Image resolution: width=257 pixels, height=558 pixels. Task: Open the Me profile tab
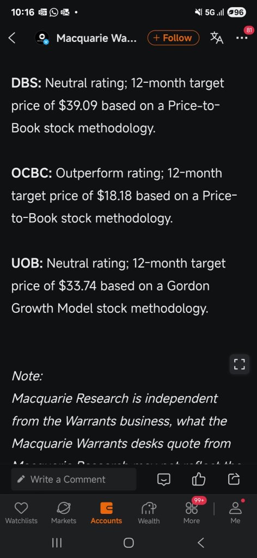[x=235, y=513]
